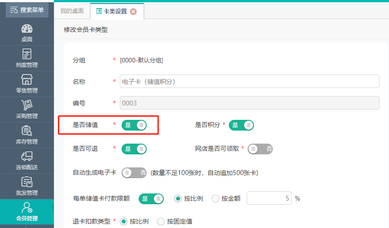Image resolution: width=389 pixels, height=228 pixels.
Task: Click the 搜索菜单 search menu button
Action: point(27,10)
